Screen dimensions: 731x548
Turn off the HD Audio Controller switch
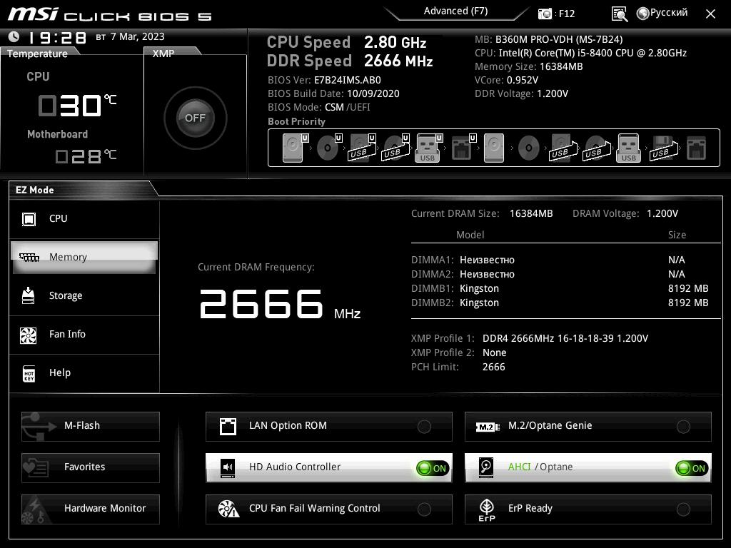coord(433,468)
